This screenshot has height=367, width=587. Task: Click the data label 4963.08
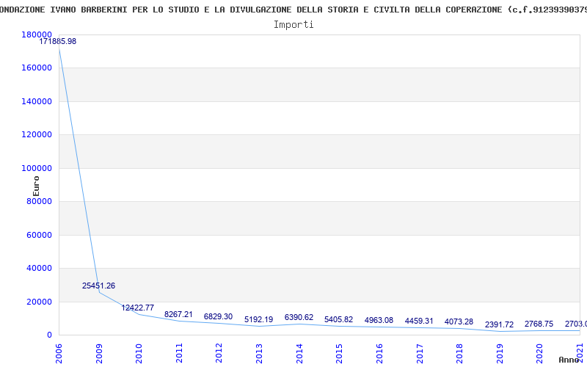pos(379,320)
